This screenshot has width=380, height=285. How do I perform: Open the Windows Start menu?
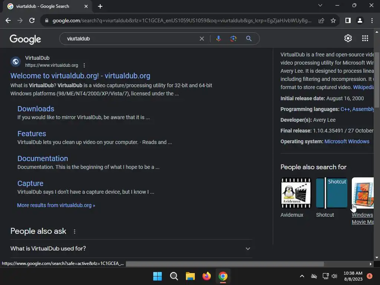click(157, 276)
